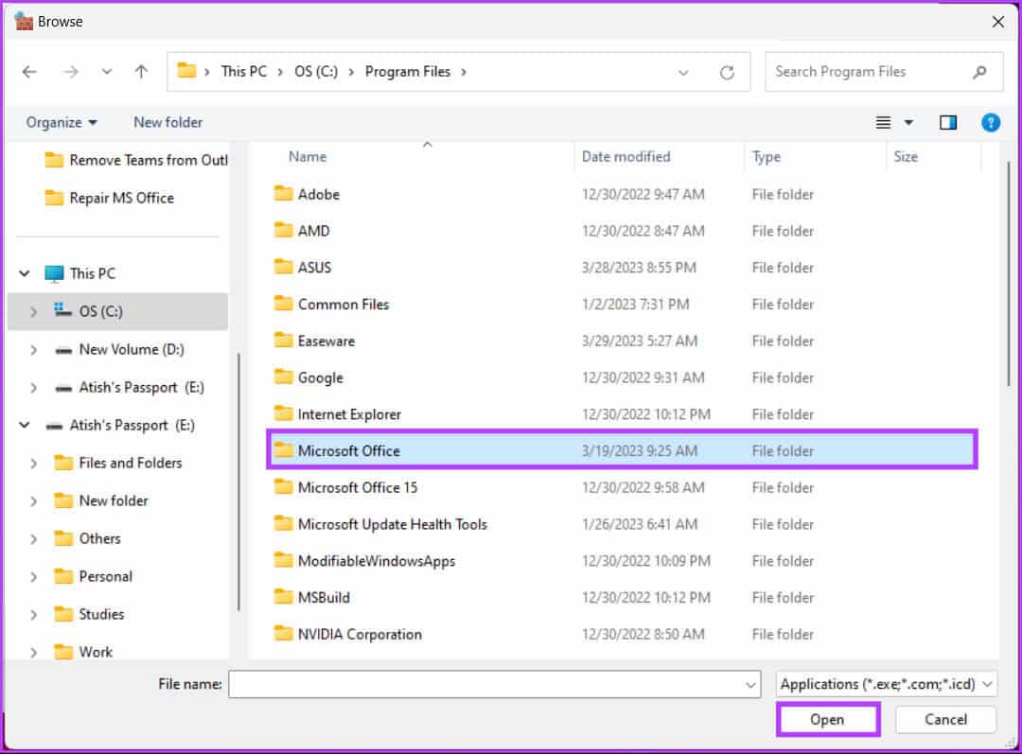The image size is (1022, 754).
Task: Expand the Studies folder node
Action: [x=33, y=615]
